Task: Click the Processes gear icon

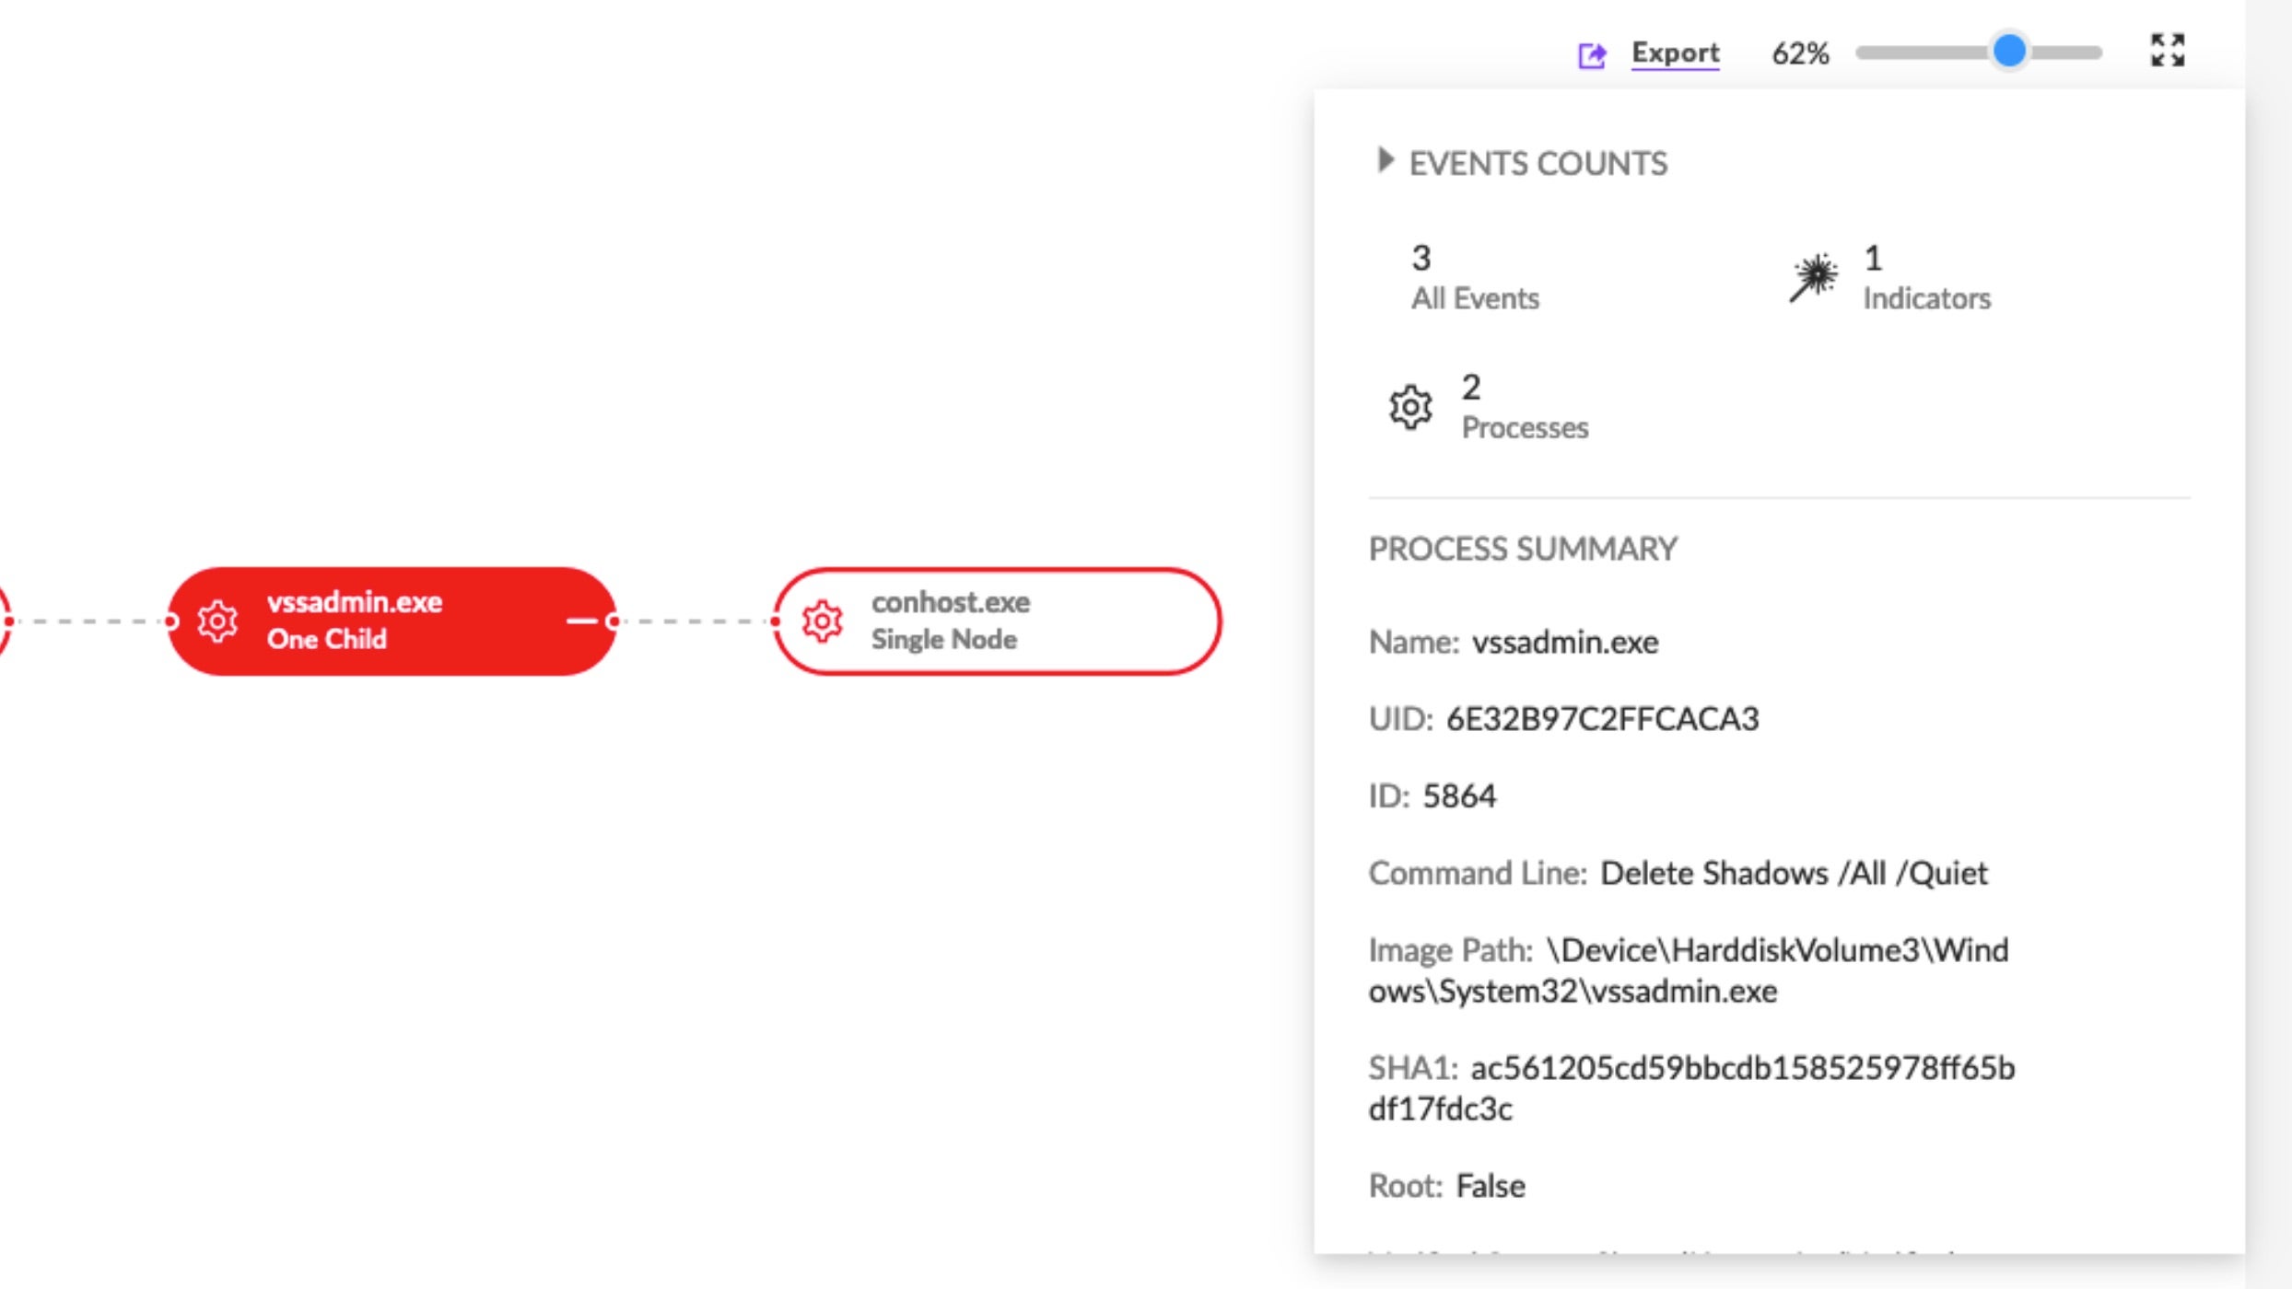Action: [x=1410, y=407]
